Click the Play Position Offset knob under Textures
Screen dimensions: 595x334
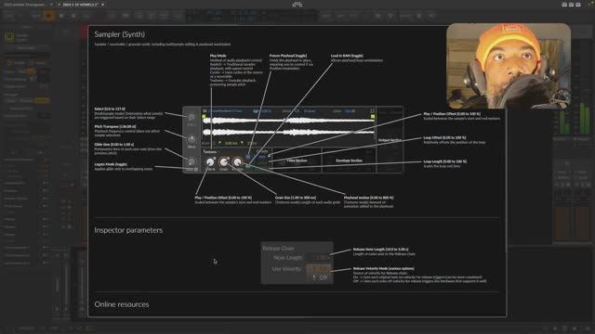coord(210,162)
